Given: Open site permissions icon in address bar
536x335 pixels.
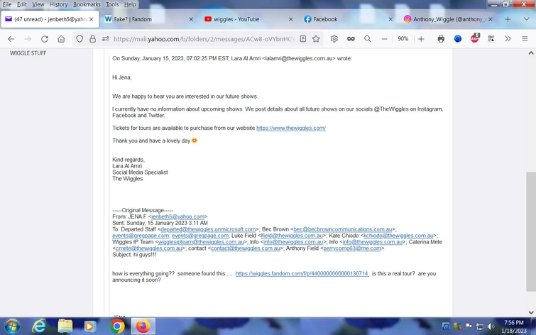Looking at the screenshot, I should click(x=106, y=39).
